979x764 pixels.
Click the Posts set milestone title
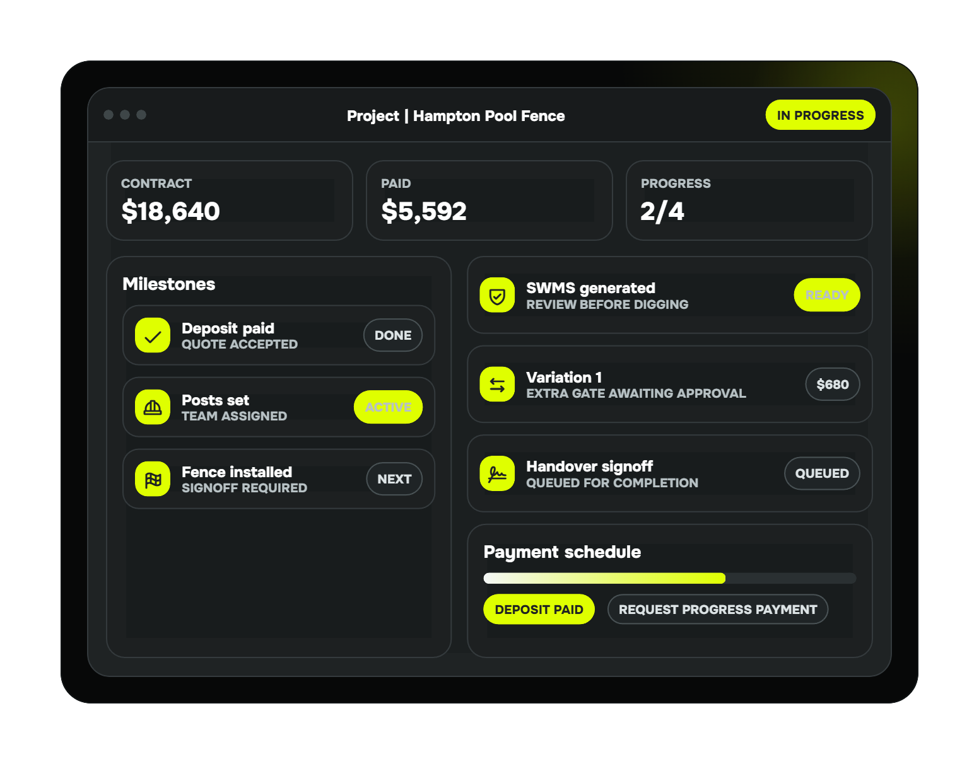click(x=215, y=400)
